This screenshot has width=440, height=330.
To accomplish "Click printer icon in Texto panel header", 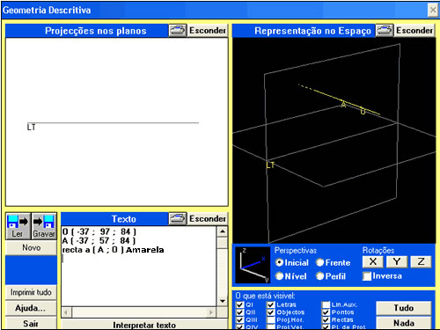I will (x=178, y=219).
